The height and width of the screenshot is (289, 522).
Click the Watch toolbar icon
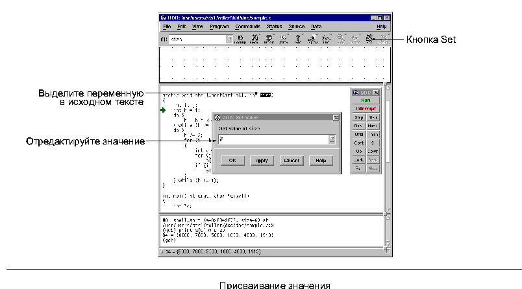[283, 39]
